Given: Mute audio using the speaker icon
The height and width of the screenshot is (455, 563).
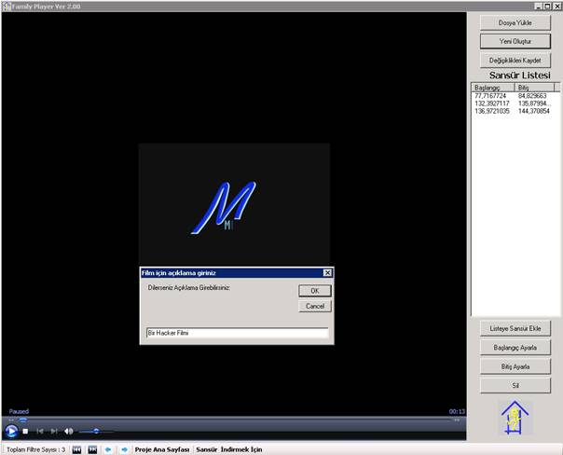Looking at the screenshot, I should pos(68,431).
